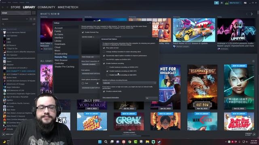Viewport: 259px width, 145px height.
Task: Open the advanced filter icon in library search
Action: [x=34, y=24]
